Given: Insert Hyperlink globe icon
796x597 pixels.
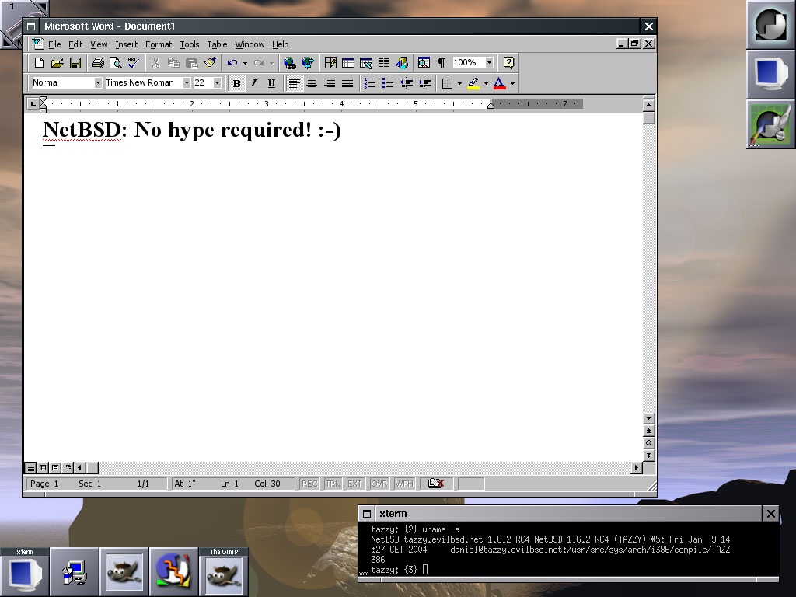Looking at the screenshot, I should pos(290,63).
